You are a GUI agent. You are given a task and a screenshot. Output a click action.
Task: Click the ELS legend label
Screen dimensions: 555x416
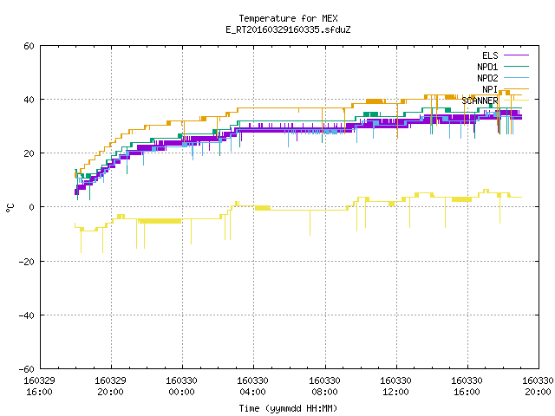coord(490,55)
